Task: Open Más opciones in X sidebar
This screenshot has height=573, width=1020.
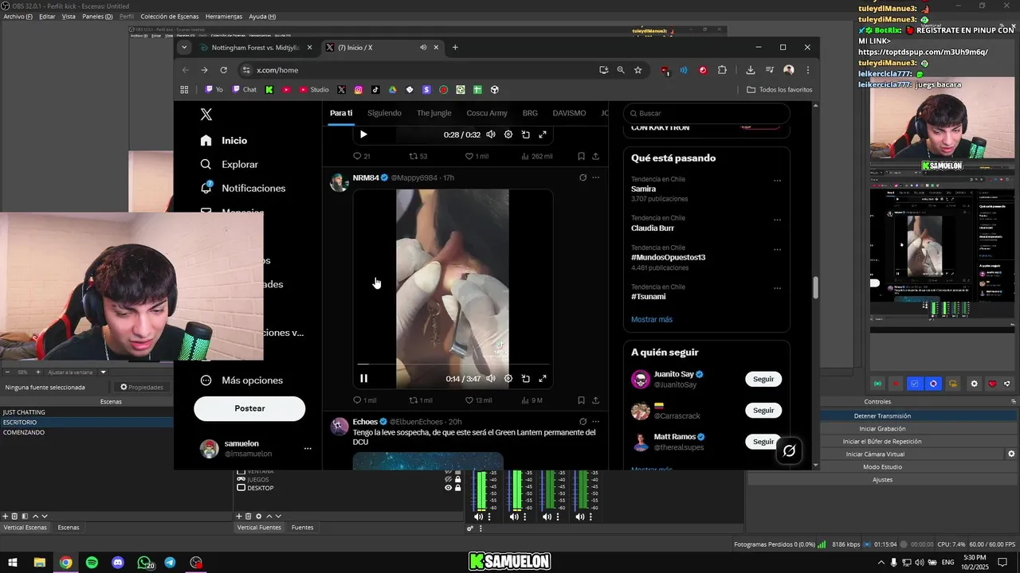Action: [x=241, y=380]
